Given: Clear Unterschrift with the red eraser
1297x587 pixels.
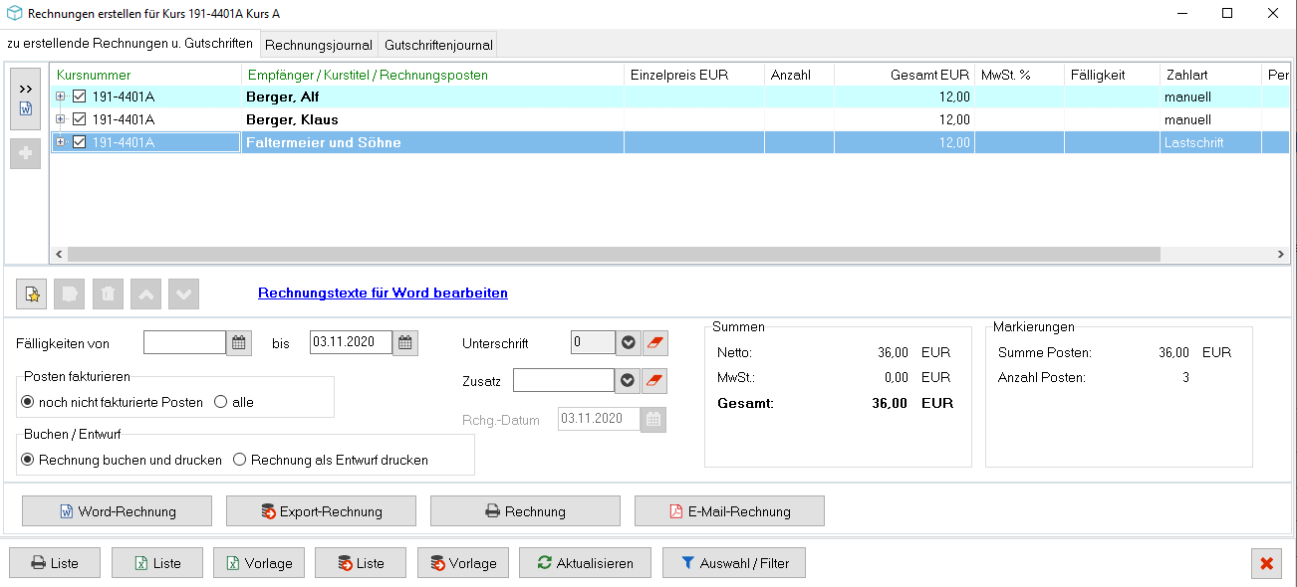Looking at the screenshot, I should click(x=654, y=343).
